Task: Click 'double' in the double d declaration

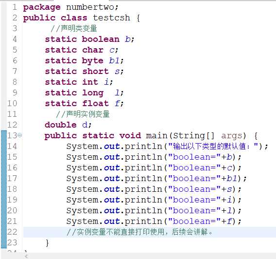Action: point(61,125)
